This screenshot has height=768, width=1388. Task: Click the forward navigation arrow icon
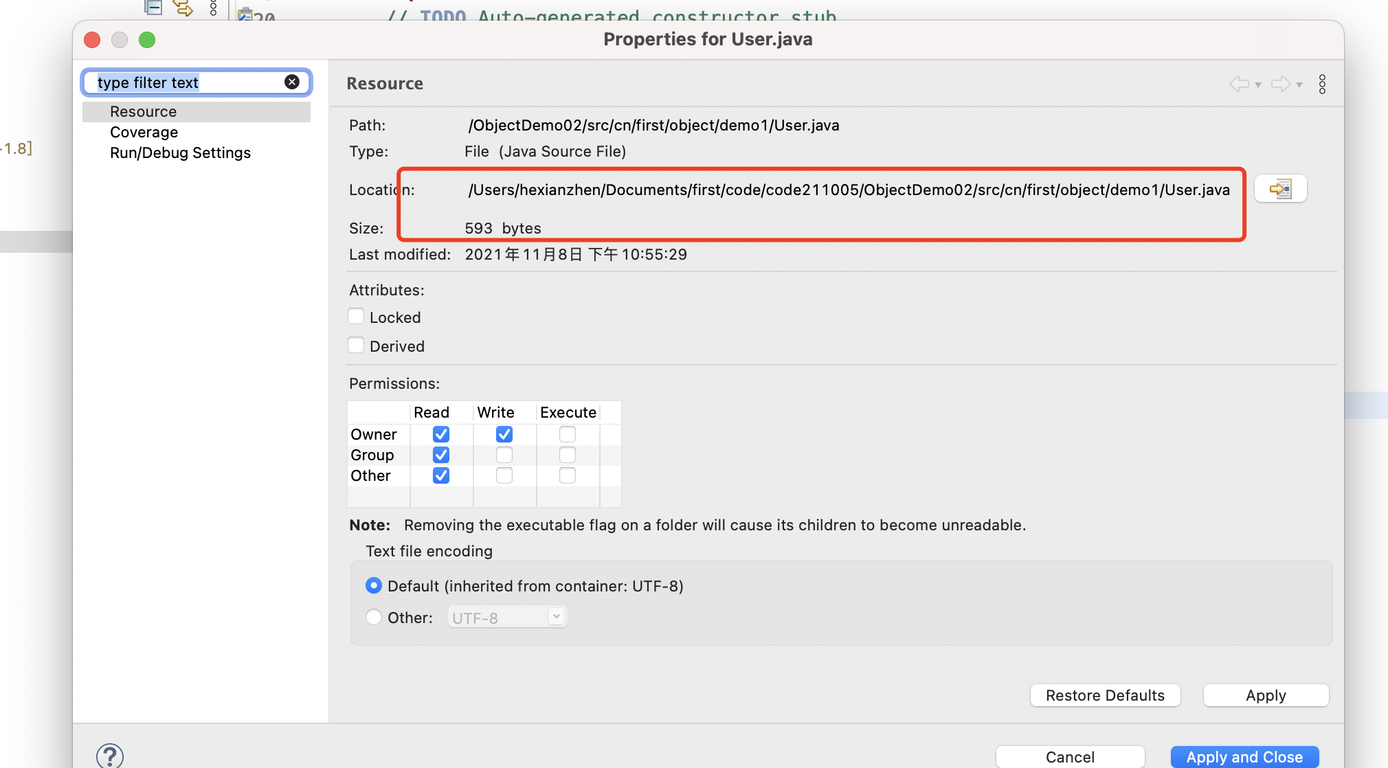pos(1280,84)
